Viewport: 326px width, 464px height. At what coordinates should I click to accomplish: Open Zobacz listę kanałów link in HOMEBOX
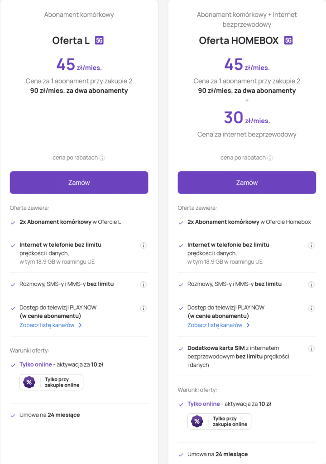(x=215, y=325)
